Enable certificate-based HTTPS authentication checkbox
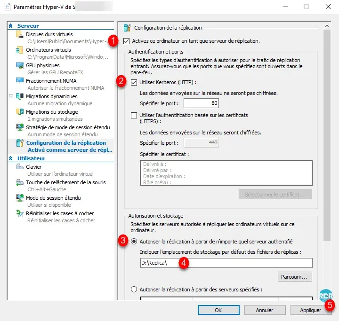339x321 pixels. (134, 115)
